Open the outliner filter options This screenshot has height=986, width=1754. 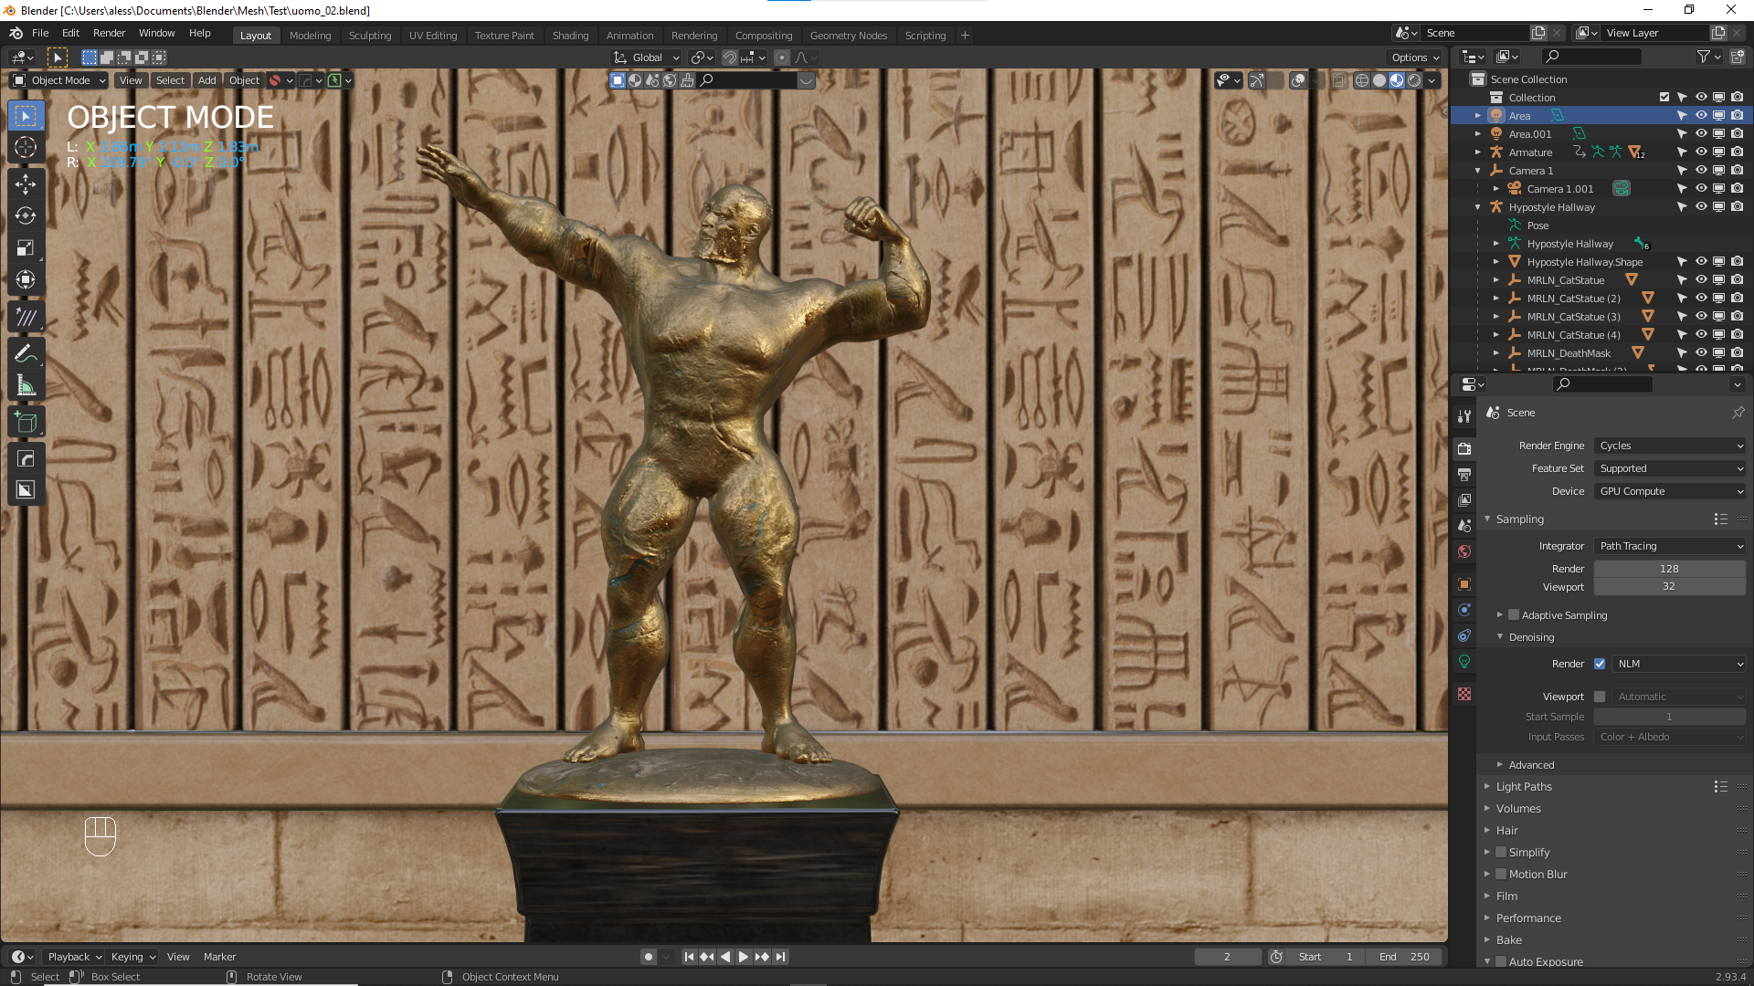coord(1708,57)
